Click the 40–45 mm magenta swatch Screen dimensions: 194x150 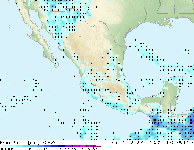point(83,146)
